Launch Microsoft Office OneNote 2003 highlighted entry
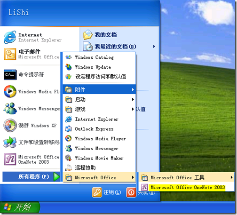237x215 pixels. coord(186,187)
